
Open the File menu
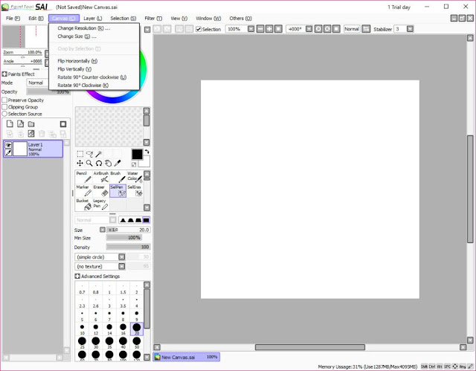13,19
